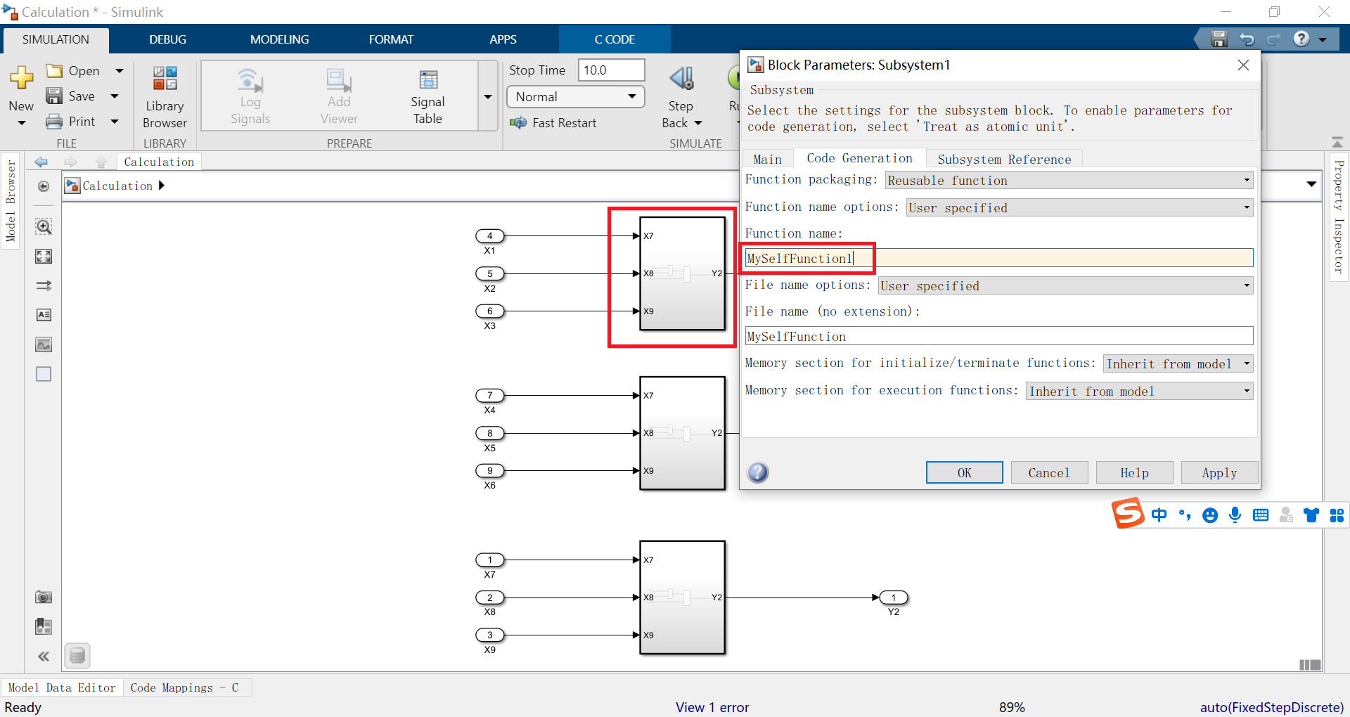Open the Code Mappings - C tab
The width and height of the screenshot is (1350, 717).
click(x=184, y=687)
